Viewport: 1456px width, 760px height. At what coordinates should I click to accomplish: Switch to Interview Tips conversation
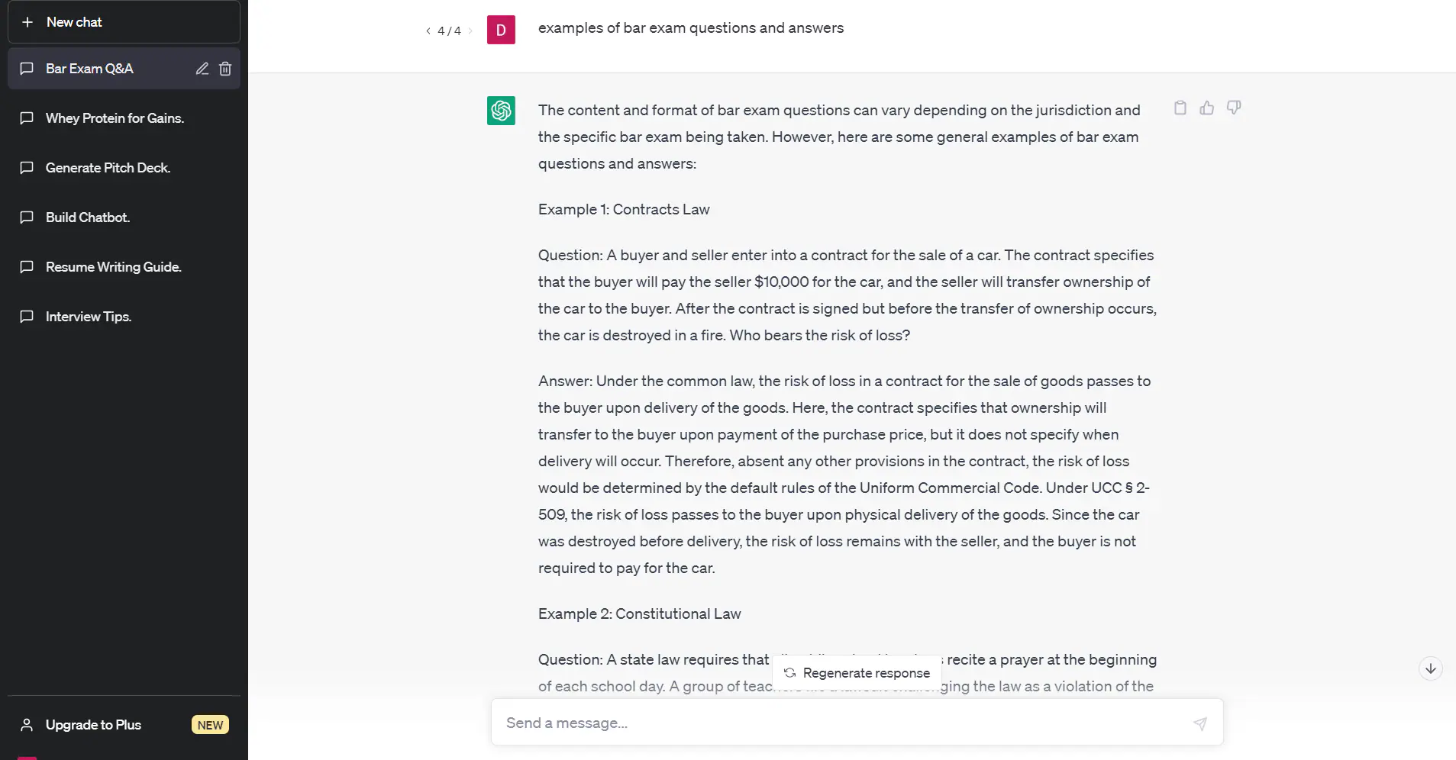click(x=89, y=317)
